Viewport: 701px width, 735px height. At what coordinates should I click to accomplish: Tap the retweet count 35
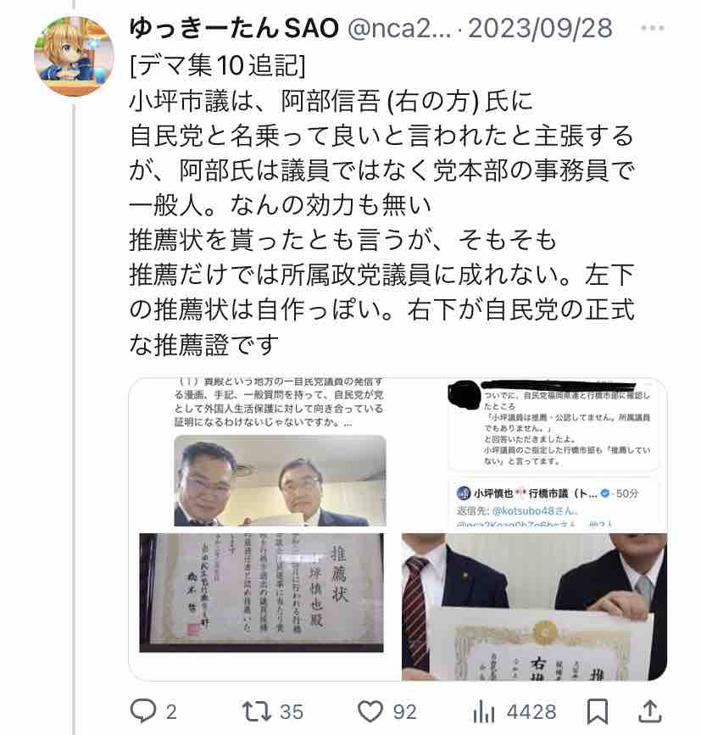[x=292, y=712]
